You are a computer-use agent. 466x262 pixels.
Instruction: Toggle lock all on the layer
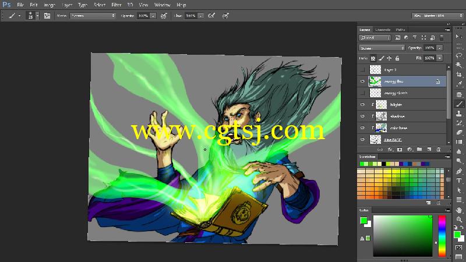coord(397,58)
